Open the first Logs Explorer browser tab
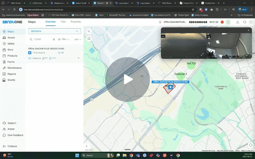Screen dimensions: 255x159 tap(124, 3)
